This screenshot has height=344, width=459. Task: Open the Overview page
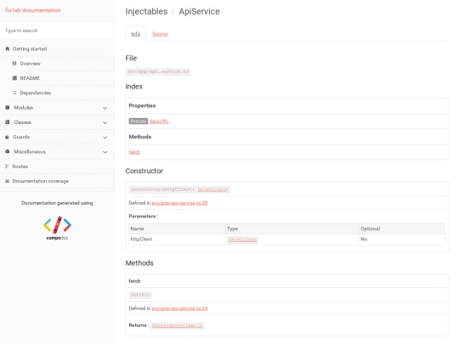coord(30,64)
